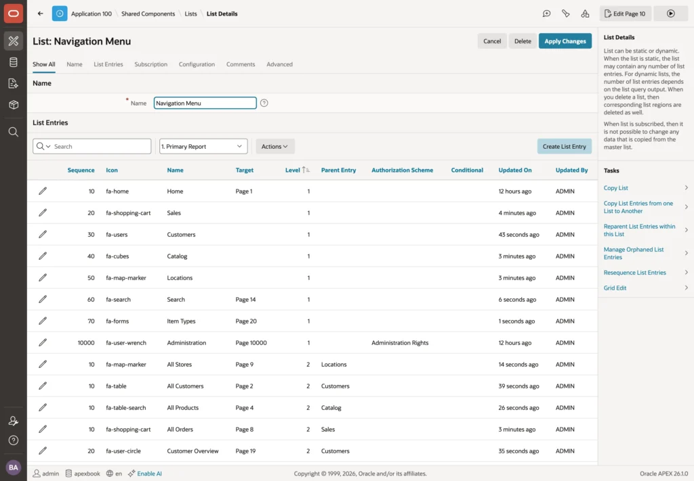
Task: Switch to the Comments tab
Action: [241, 64]
